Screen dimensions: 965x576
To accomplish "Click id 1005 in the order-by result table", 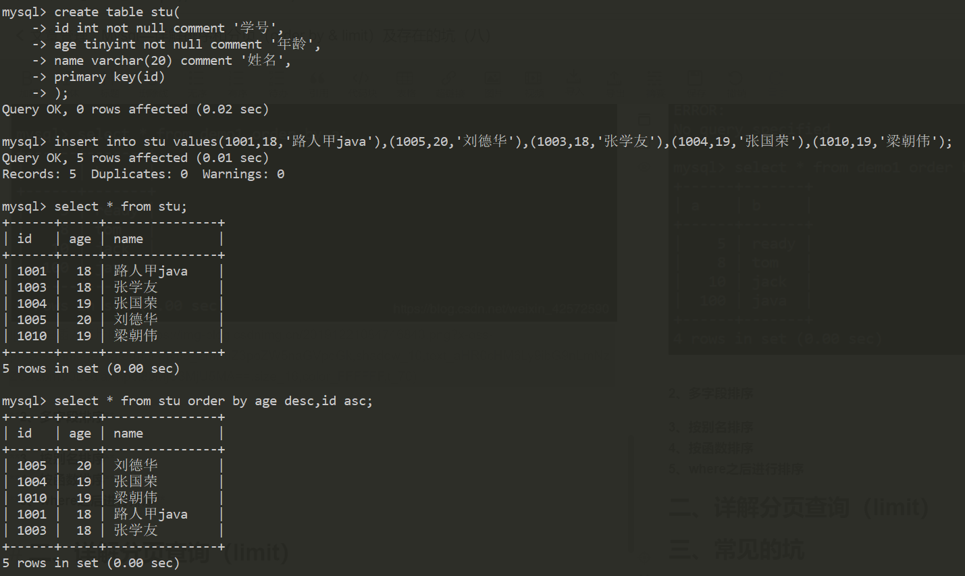I will [x=32, y=466].
